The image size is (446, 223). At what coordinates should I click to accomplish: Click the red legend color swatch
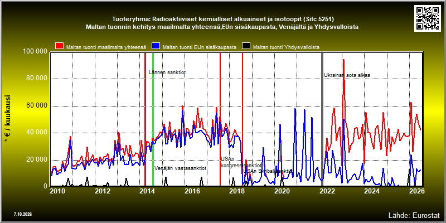60,46
